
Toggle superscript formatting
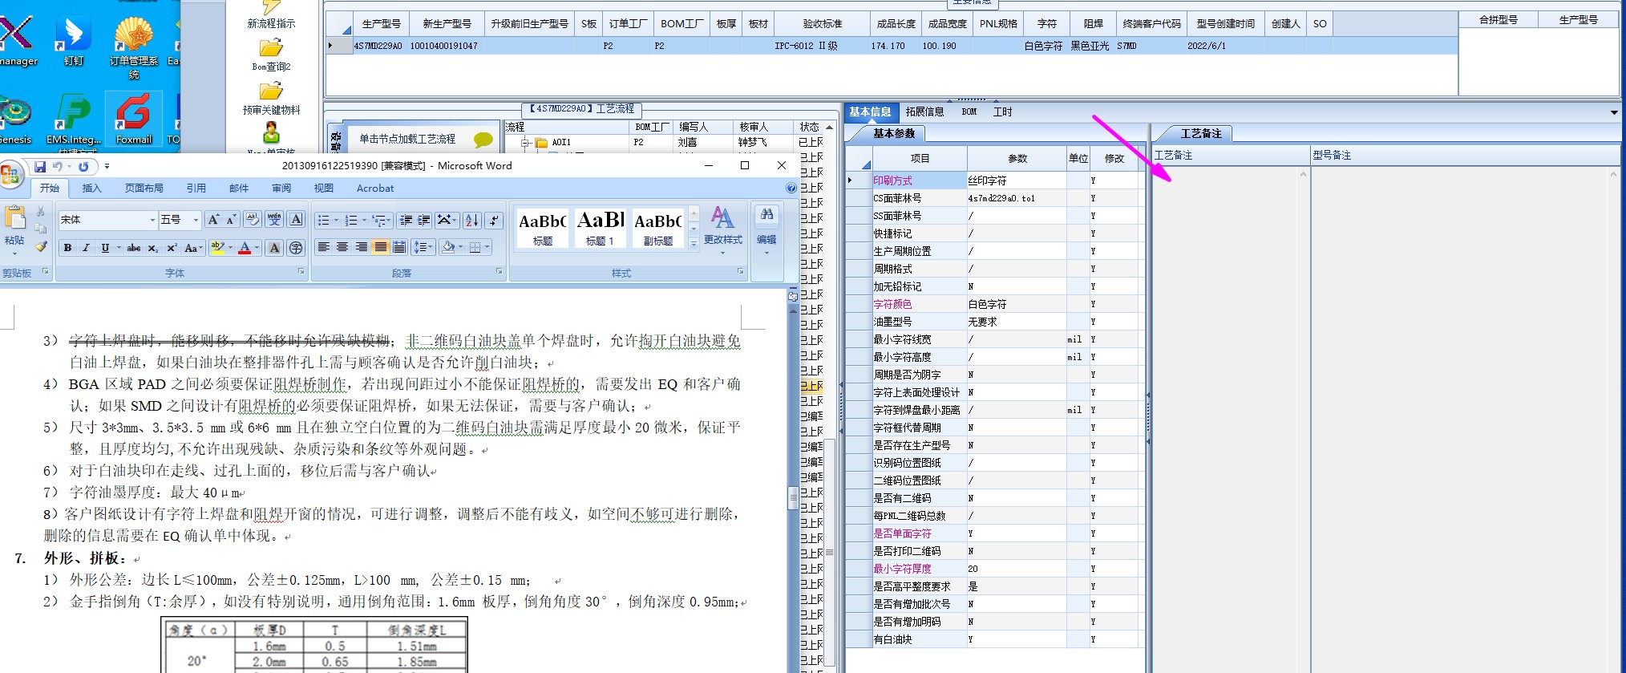172,248
